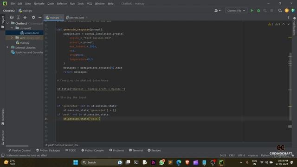
Task: Run the current file with green play button
Action: (x=252, y=11)
